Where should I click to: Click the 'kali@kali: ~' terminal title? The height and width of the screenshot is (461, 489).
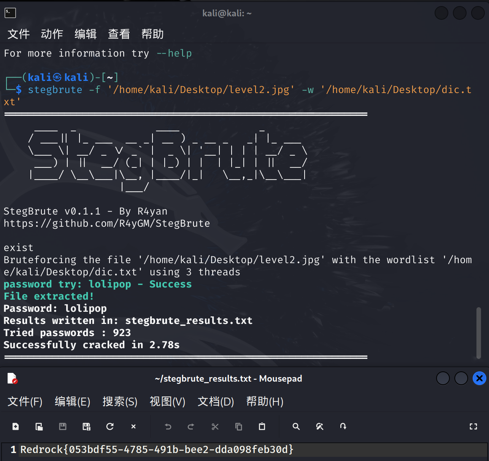227,13
